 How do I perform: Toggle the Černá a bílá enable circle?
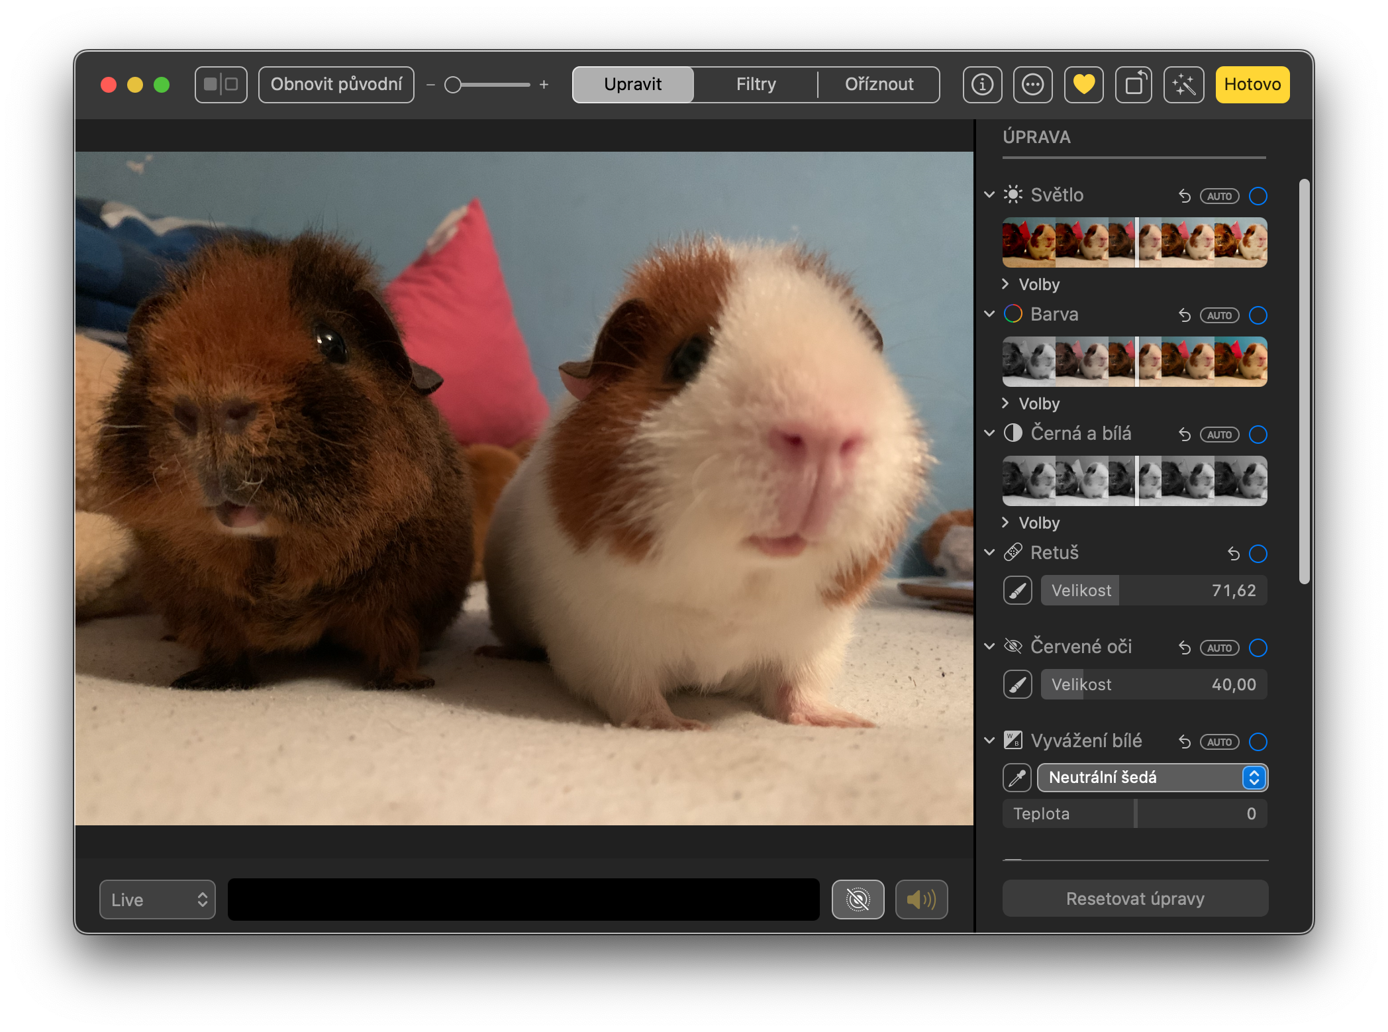[x=1258, y=435]
